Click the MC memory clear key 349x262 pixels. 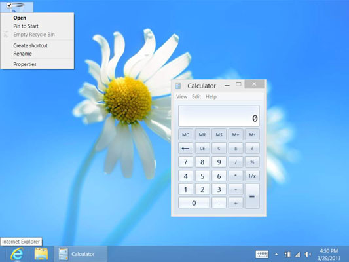(x=185, y=134)
